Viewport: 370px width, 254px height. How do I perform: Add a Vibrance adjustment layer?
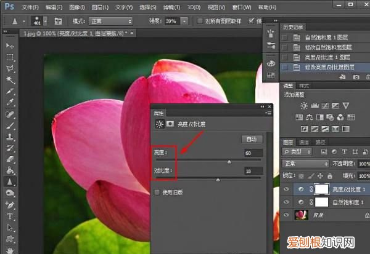pyautogui.click(x=346, y=106)
